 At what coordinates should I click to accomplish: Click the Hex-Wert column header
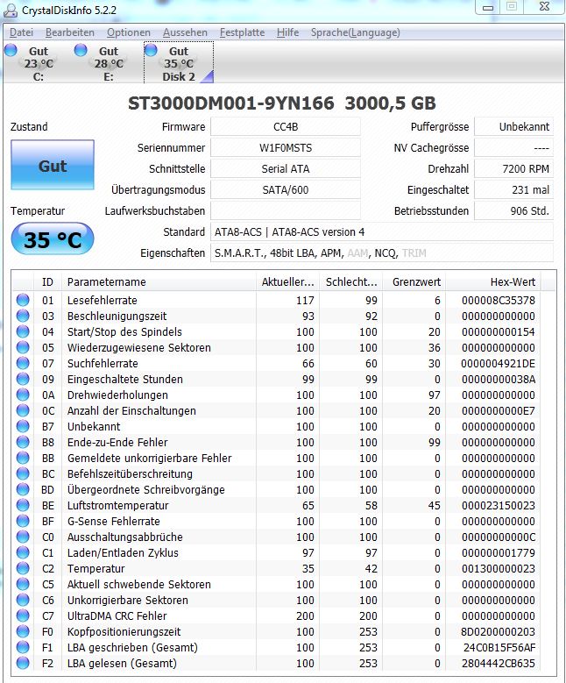tap(493, 281)
